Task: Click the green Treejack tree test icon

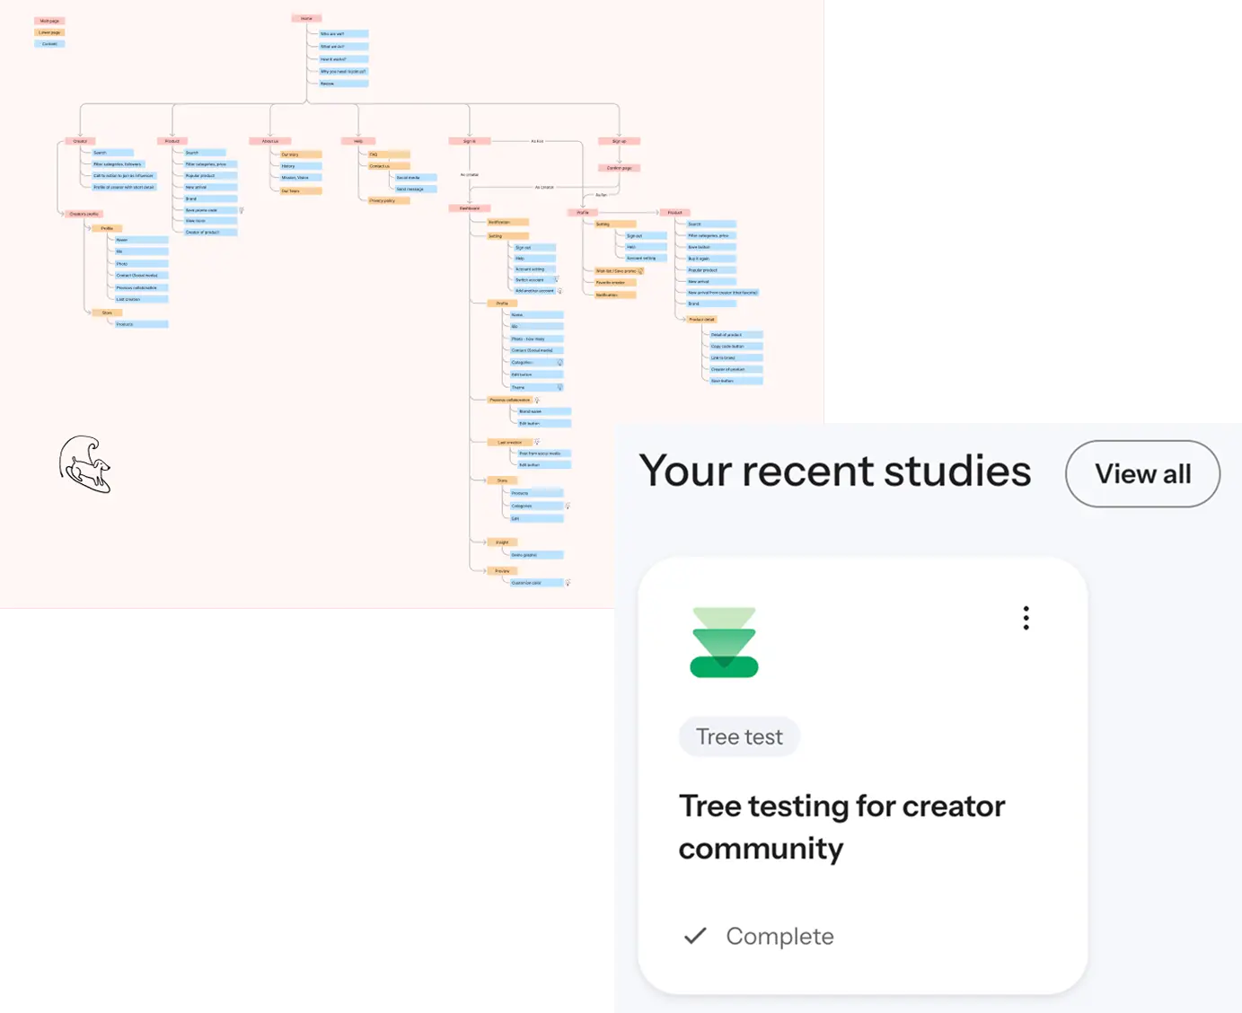Action: (x=724, y=639)
